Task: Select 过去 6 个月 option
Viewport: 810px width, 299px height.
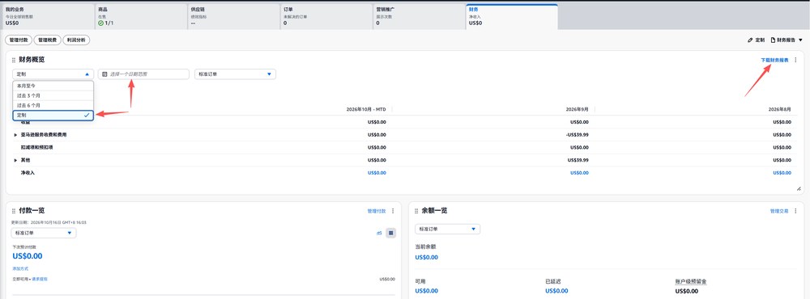Action: pyautogui.click(x=53, y=105)
